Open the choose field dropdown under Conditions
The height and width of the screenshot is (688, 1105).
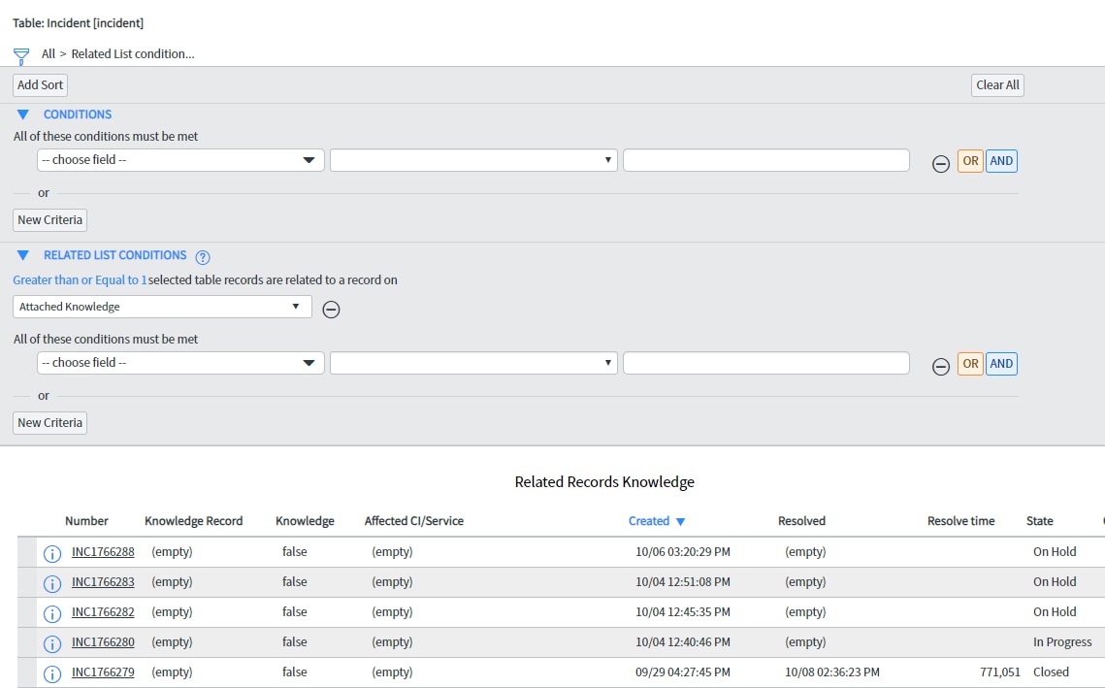point(179,159)
